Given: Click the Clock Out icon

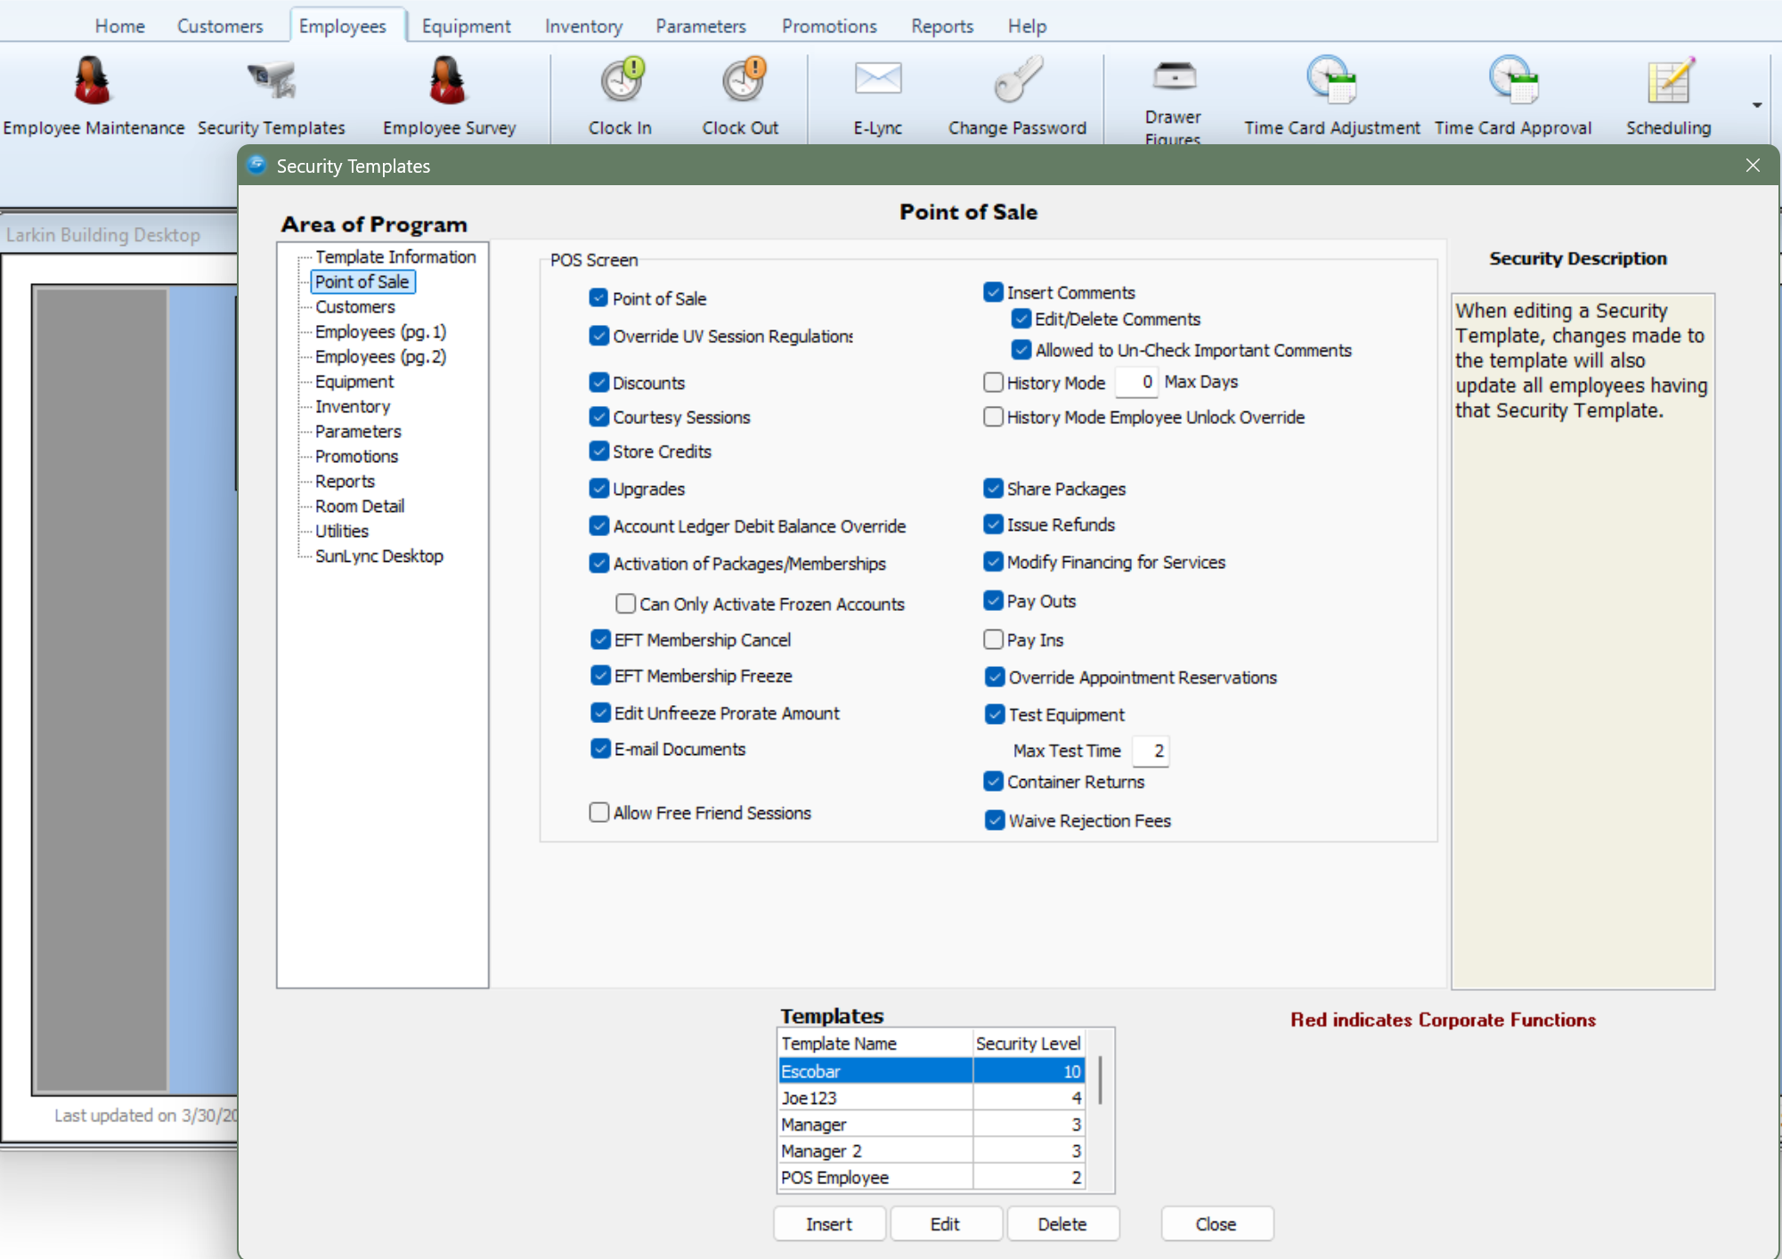Looking at the screenshot, I should tap(741, 82).
